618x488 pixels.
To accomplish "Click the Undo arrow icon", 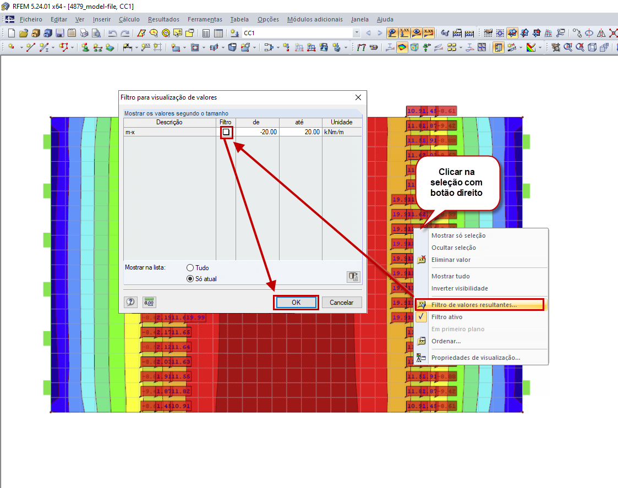I will [x=113, y=33].
